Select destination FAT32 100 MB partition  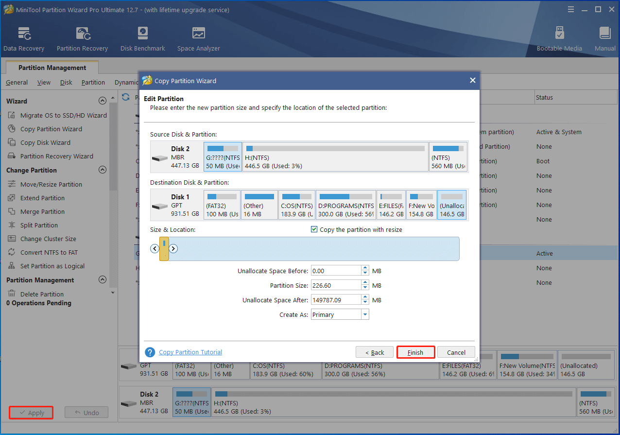(222, 205)
